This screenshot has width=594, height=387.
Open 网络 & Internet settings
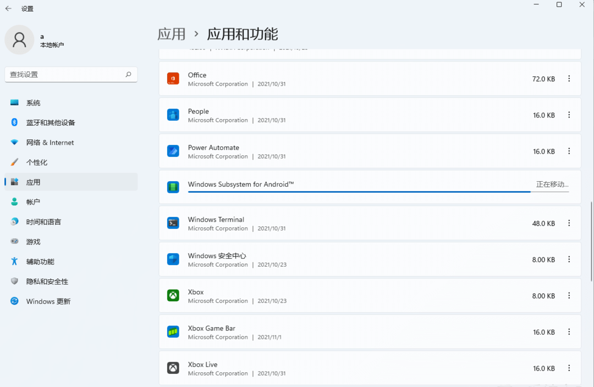tap(71, 143)
